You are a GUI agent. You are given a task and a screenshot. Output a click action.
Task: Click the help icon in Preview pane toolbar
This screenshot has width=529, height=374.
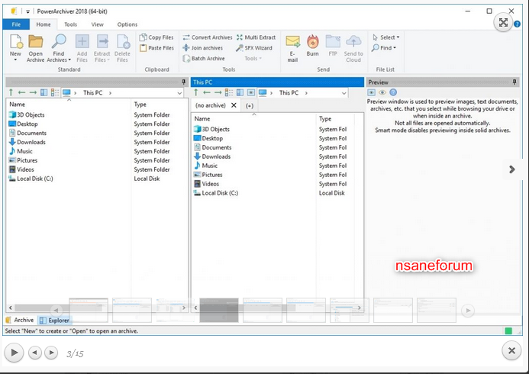(393, 92)
